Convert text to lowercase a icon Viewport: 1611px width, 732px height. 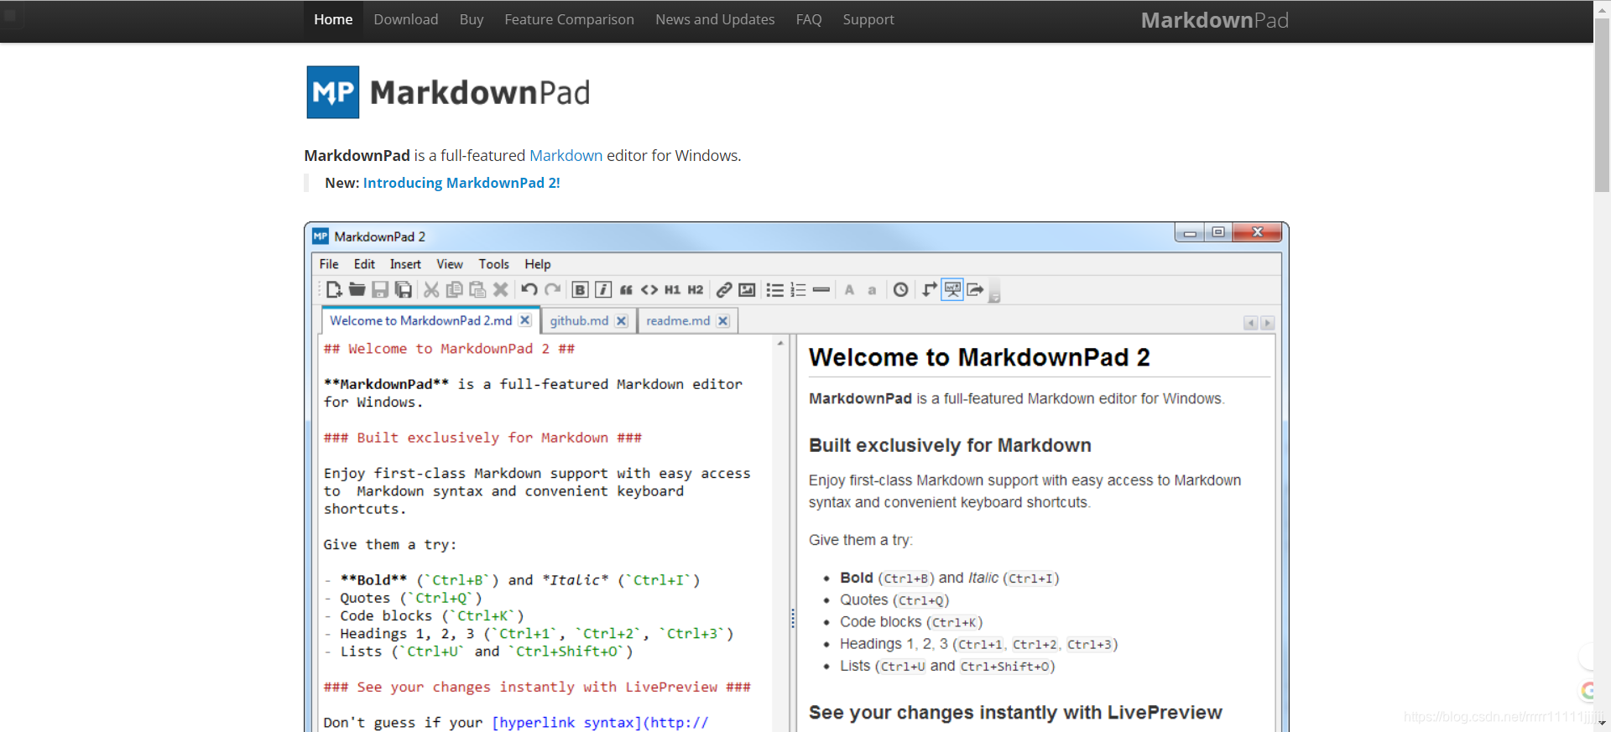coord(873,290)
